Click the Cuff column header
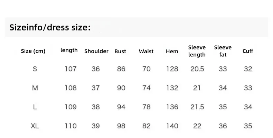Image resolution: width=273 pixels, height=138 pixels. point(248,51)
